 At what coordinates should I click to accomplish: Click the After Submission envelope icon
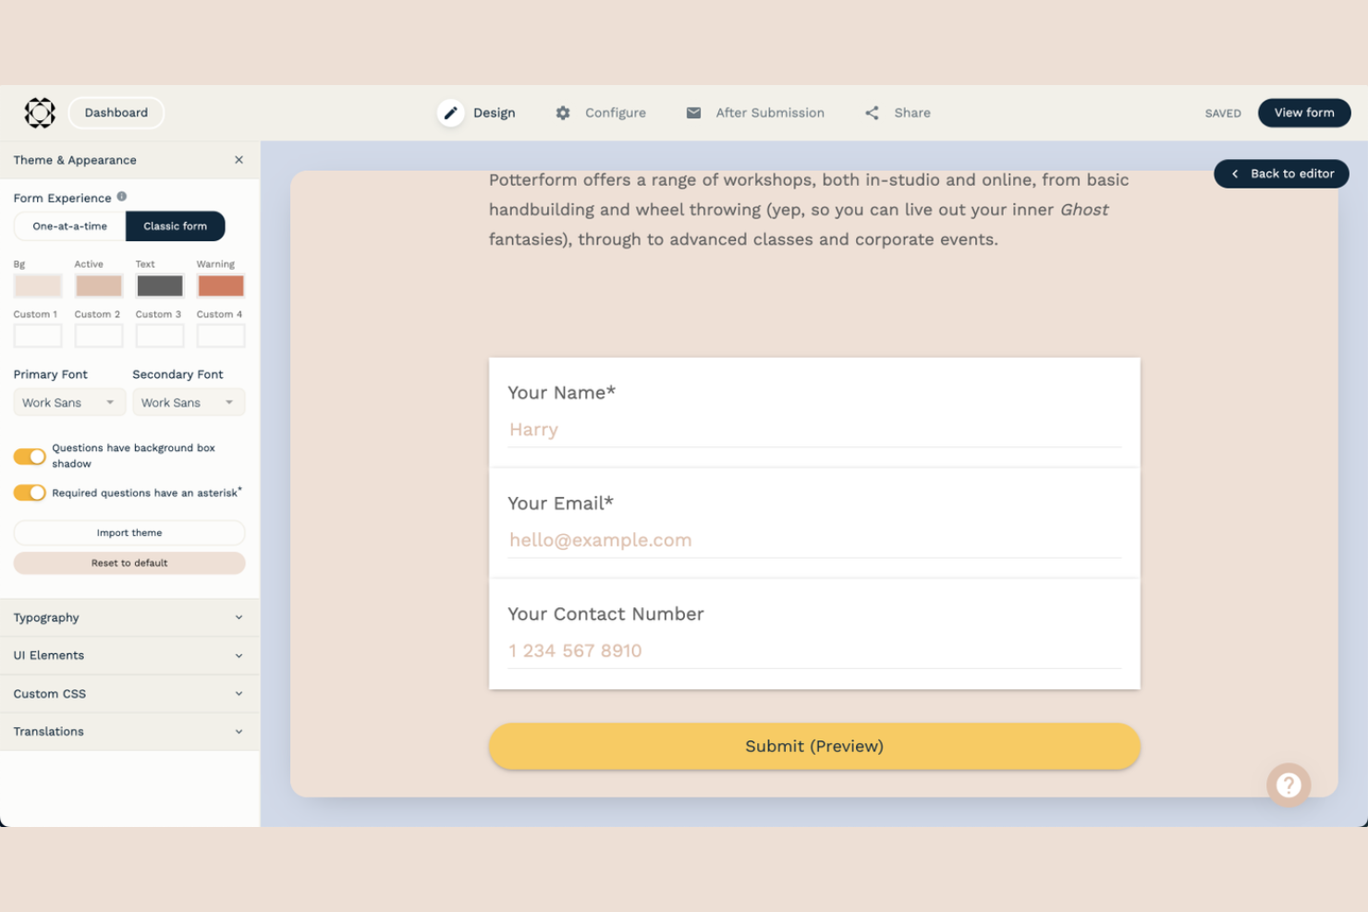coord(693,113)
